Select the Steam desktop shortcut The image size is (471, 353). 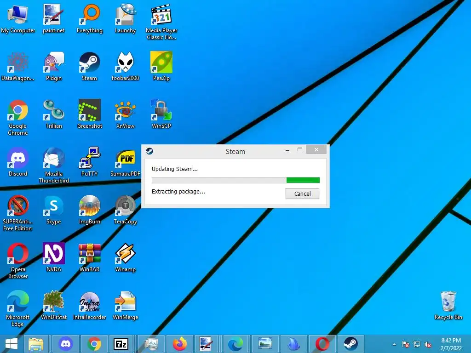pyautogui.click(x=90, y=67)
